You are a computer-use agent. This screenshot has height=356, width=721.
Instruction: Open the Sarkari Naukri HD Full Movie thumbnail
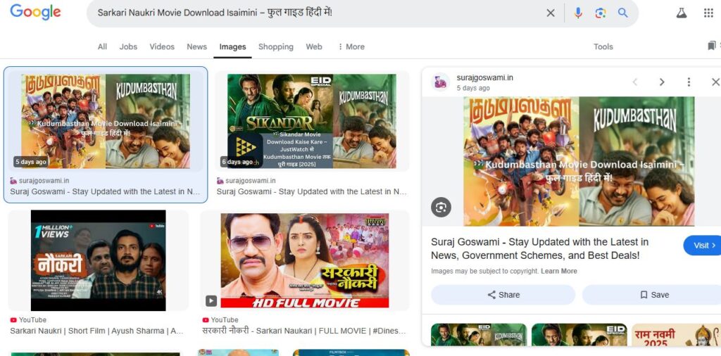(304, 260)
